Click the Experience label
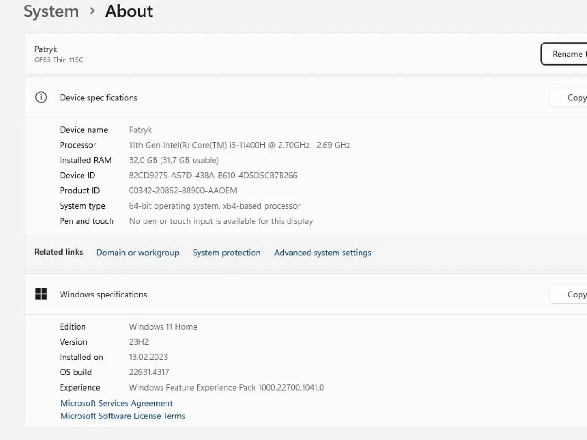This screenshot has height=440, width=587. tap(80, 387)
